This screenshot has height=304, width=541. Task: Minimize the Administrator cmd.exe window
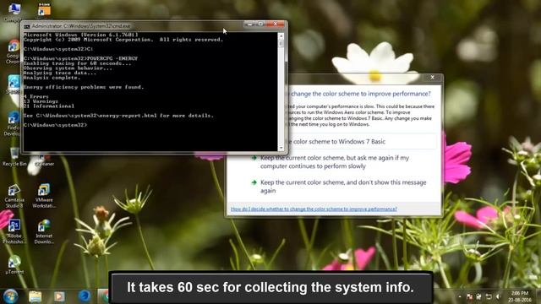(250, 24)
